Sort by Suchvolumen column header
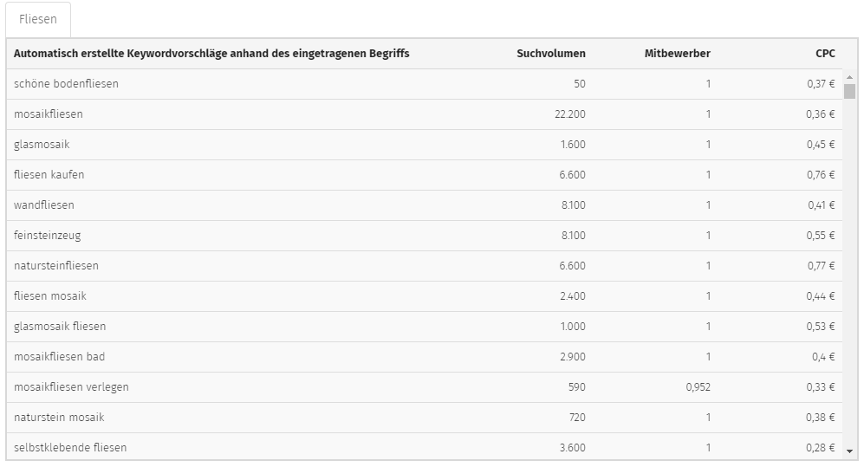The height and width of the screenshot is (467, 864). tap(551, 54)
